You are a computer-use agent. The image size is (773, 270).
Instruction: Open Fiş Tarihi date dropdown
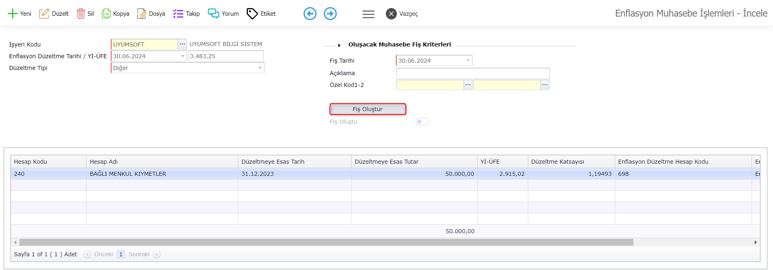[468, 61]
